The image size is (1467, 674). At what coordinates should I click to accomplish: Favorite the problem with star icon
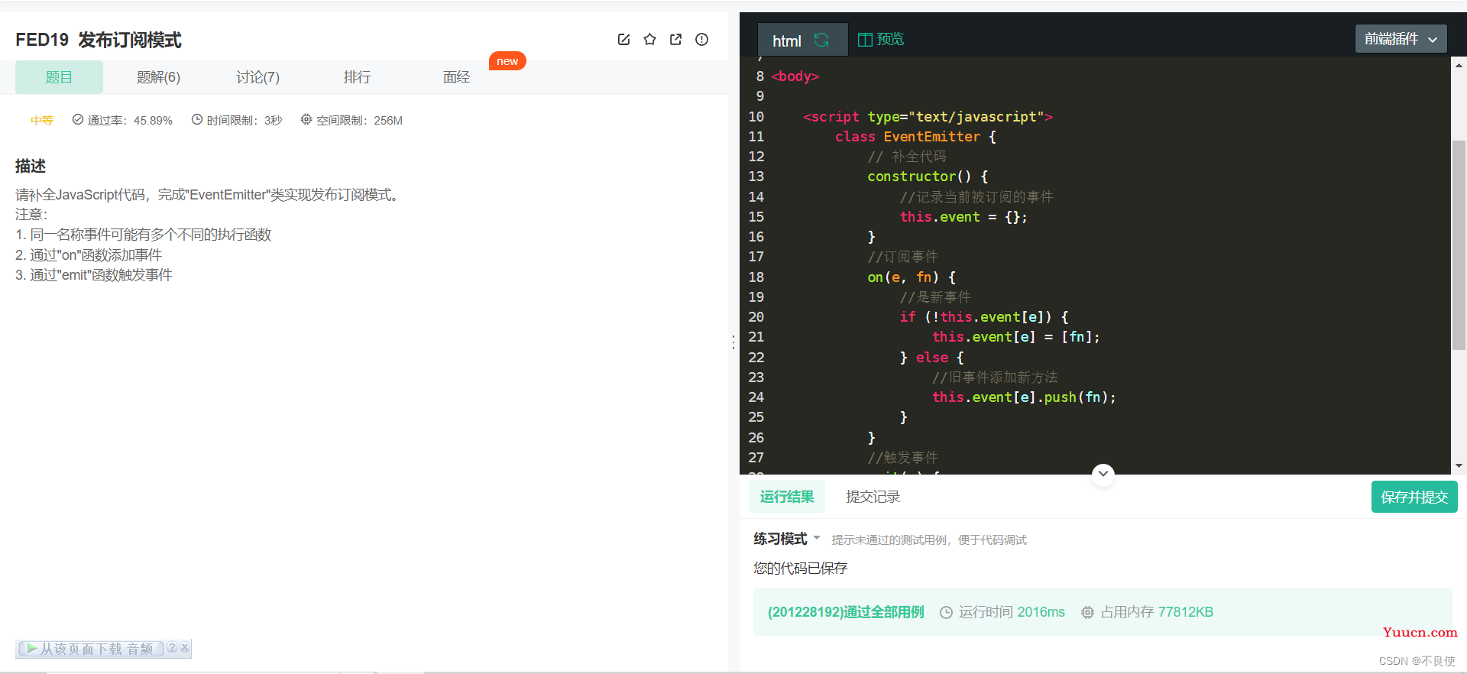coord(649,40)
